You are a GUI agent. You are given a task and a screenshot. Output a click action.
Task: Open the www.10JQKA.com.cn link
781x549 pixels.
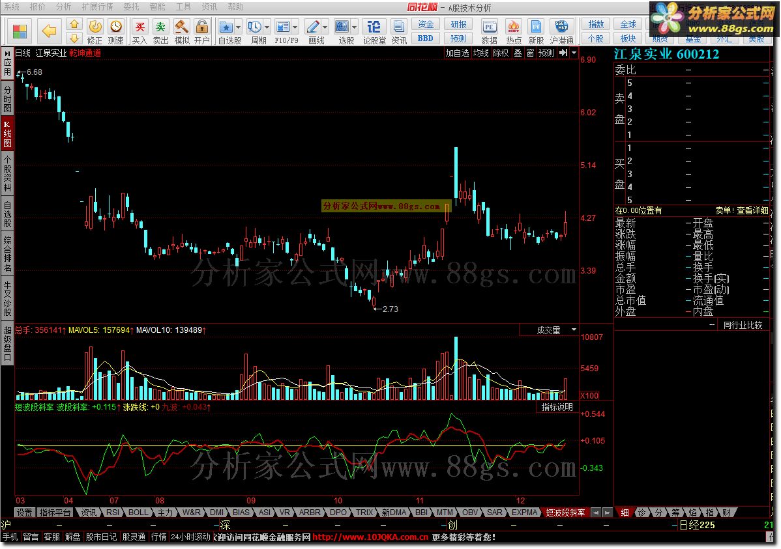[x=370, y=537]
